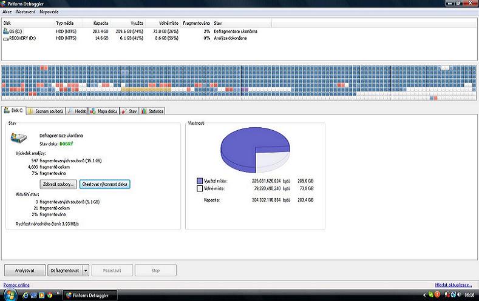
Task: Switch to the Hledat tab
Action: [x=77, y=111]
